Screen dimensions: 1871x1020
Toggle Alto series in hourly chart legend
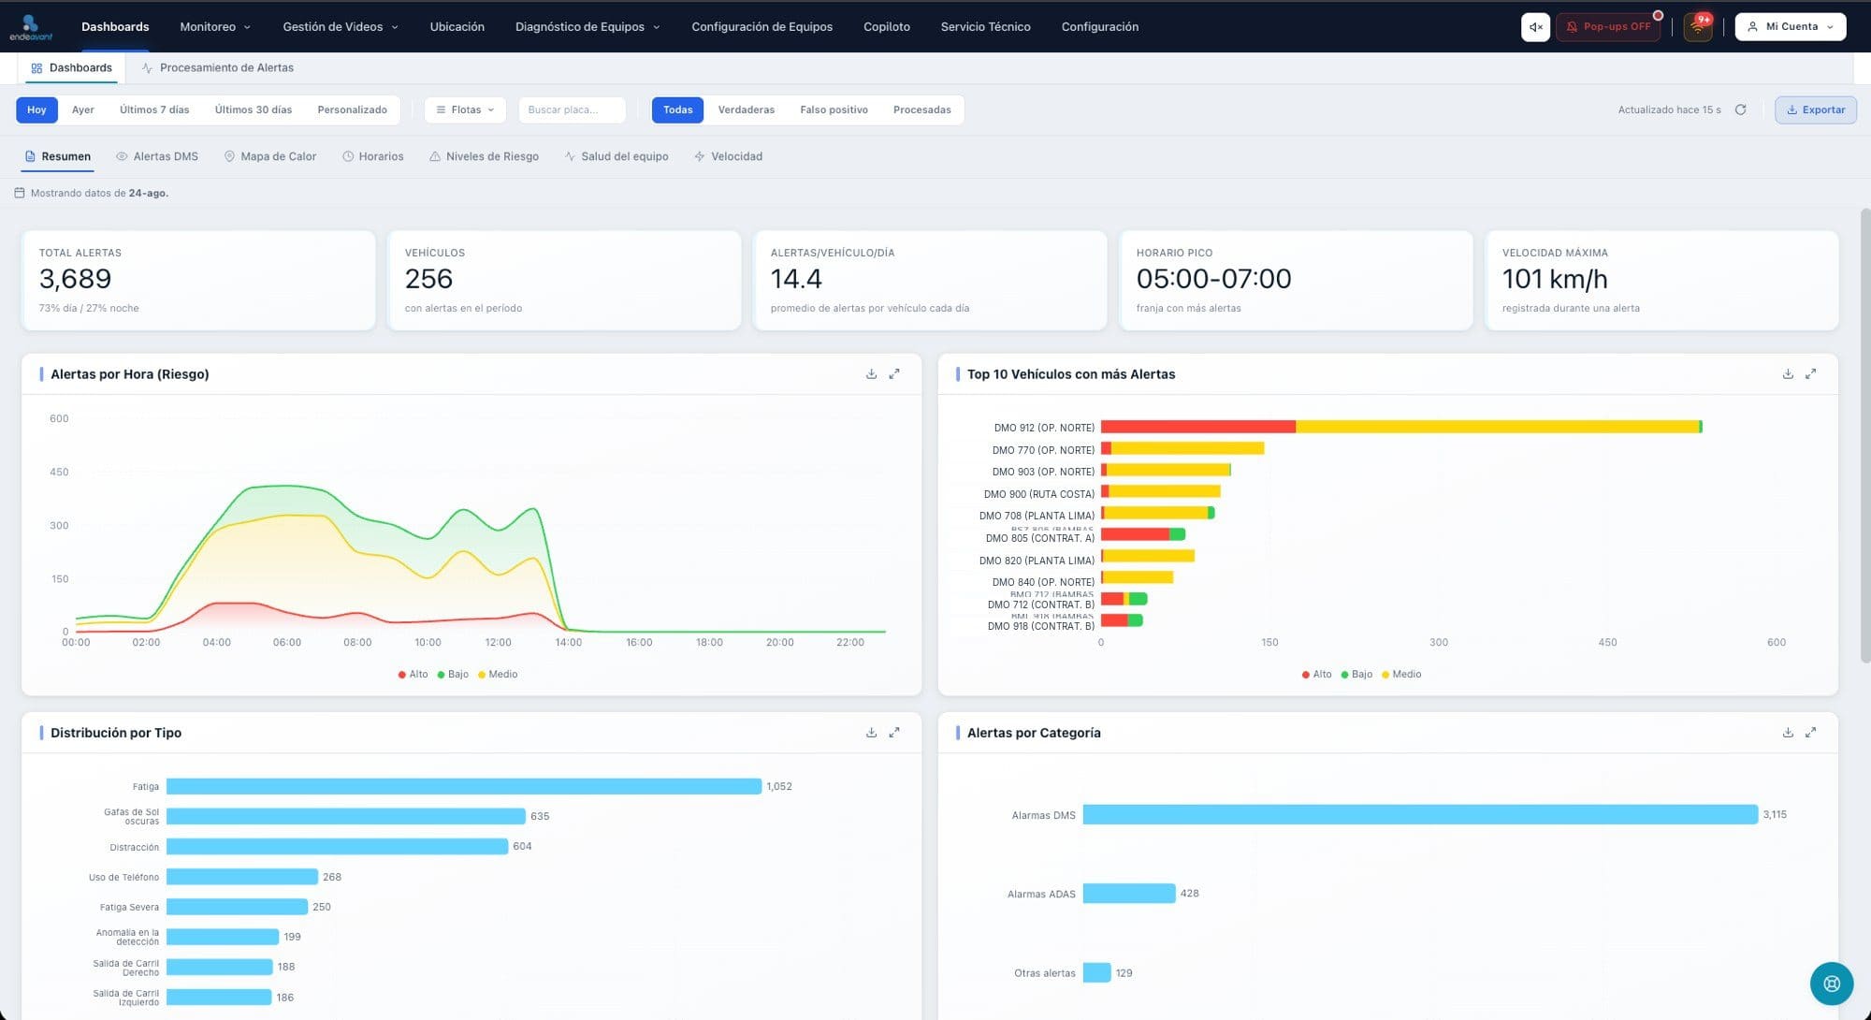coord(413,675)
